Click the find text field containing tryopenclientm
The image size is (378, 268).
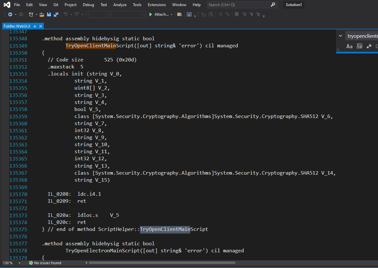pyautogui.click(x=362, y=36)
